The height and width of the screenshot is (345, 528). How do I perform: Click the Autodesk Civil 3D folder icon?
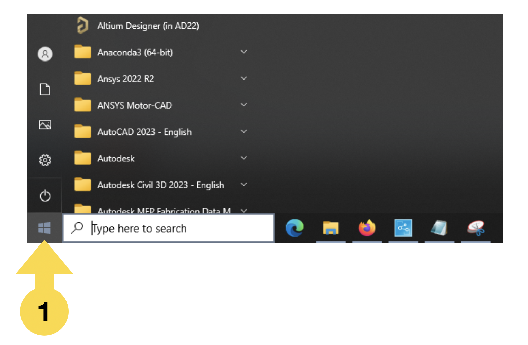(x=82, y=185)
